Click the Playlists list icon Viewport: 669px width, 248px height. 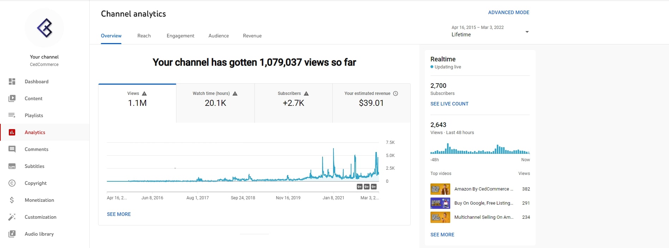pos(12,115)
